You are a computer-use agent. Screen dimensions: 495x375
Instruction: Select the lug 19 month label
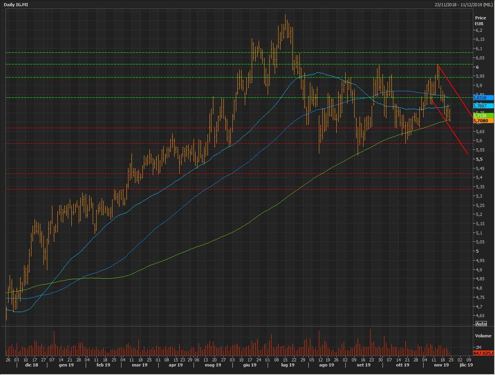click(x=287, y=365)
